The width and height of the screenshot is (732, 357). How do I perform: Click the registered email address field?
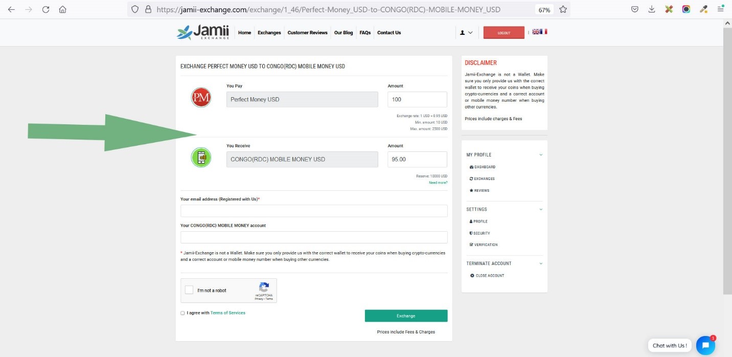(x=314, y=211)
